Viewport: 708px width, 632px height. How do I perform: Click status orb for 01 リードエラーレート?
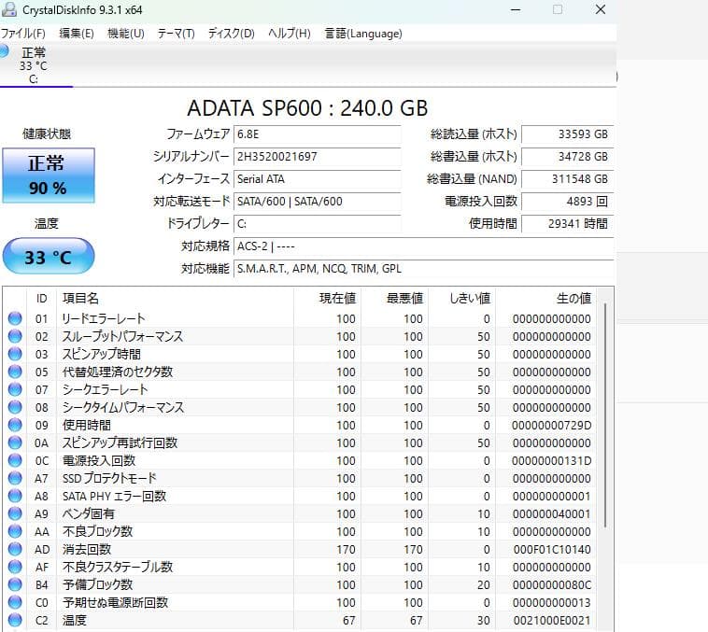click(x=15, y=318)
